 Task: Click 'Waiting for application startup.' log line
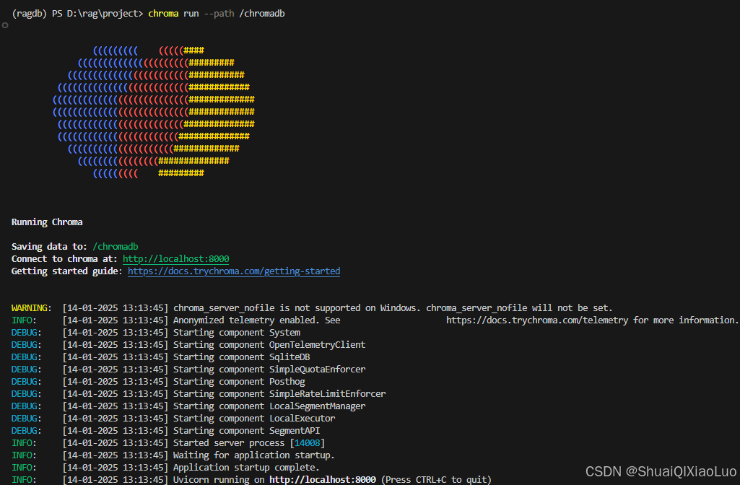(254, 455)
